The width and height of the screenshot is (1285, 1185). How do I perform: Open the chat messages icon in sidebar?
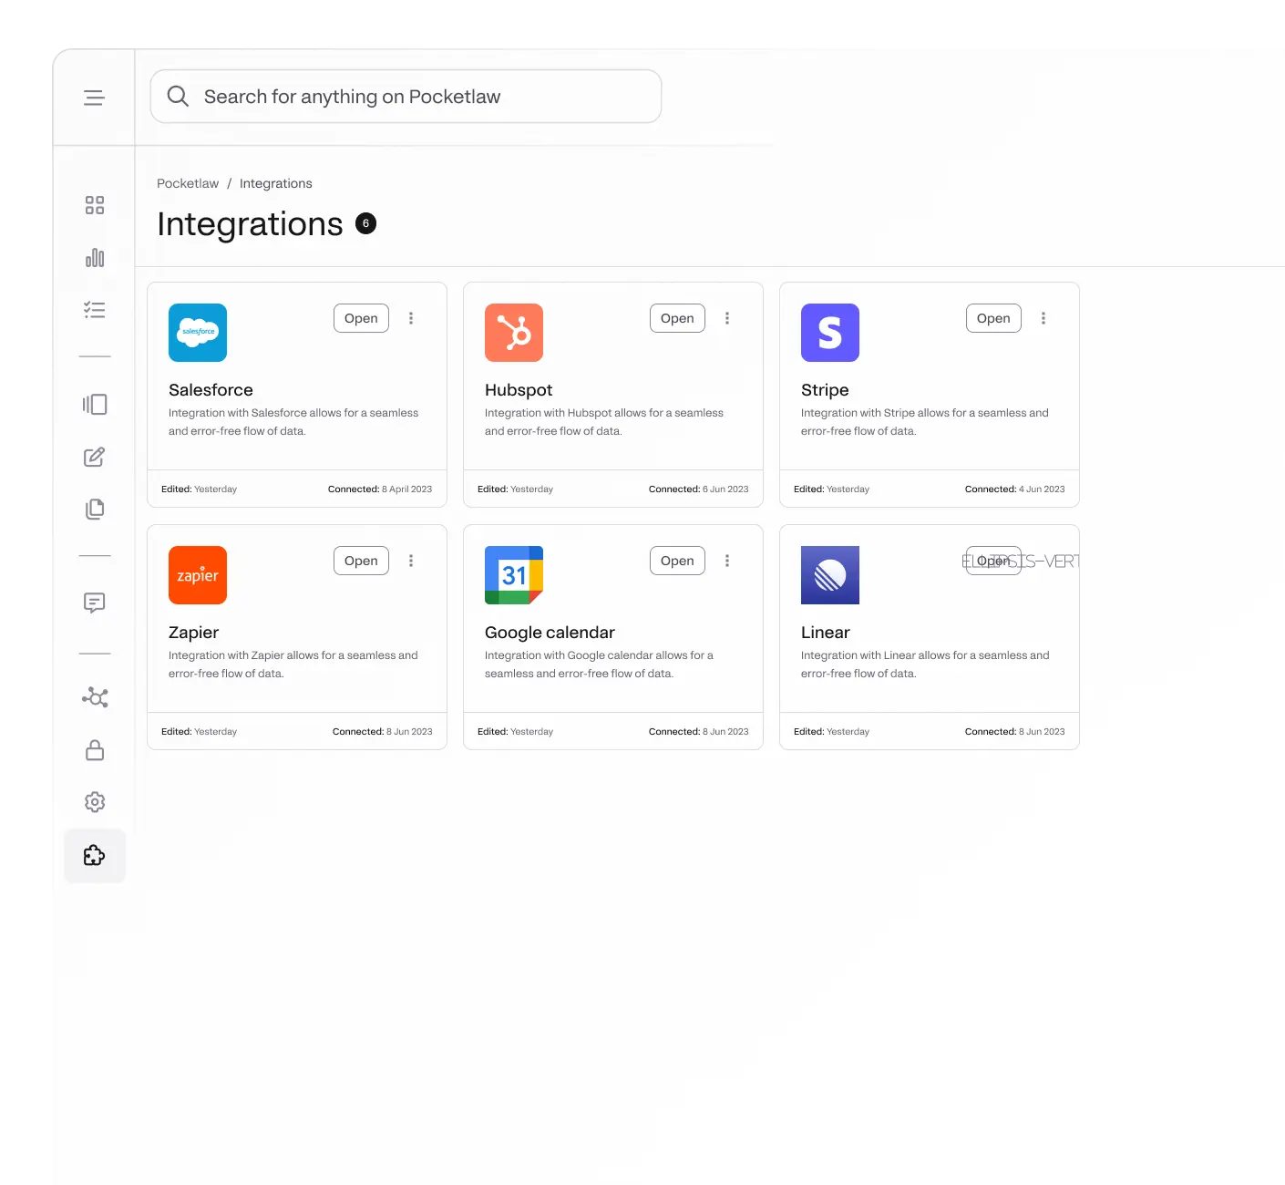click(95, 603)
